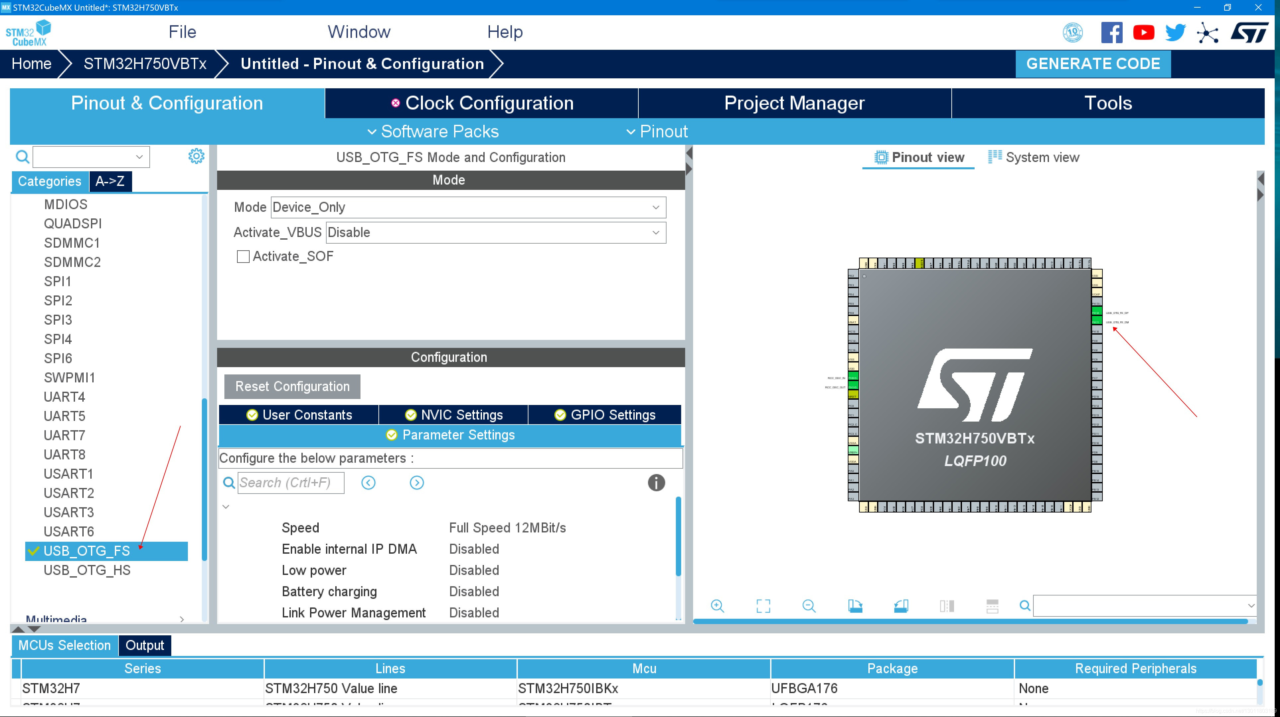Open the pin search dropdown arrow
The height and width of the screenshot is (717, 1280).
(x=1251, y=606)
